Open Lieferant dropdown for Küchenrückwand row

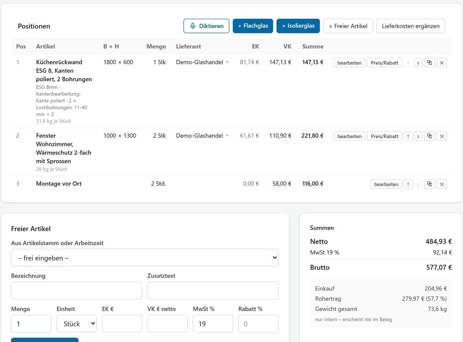[202, 62]
